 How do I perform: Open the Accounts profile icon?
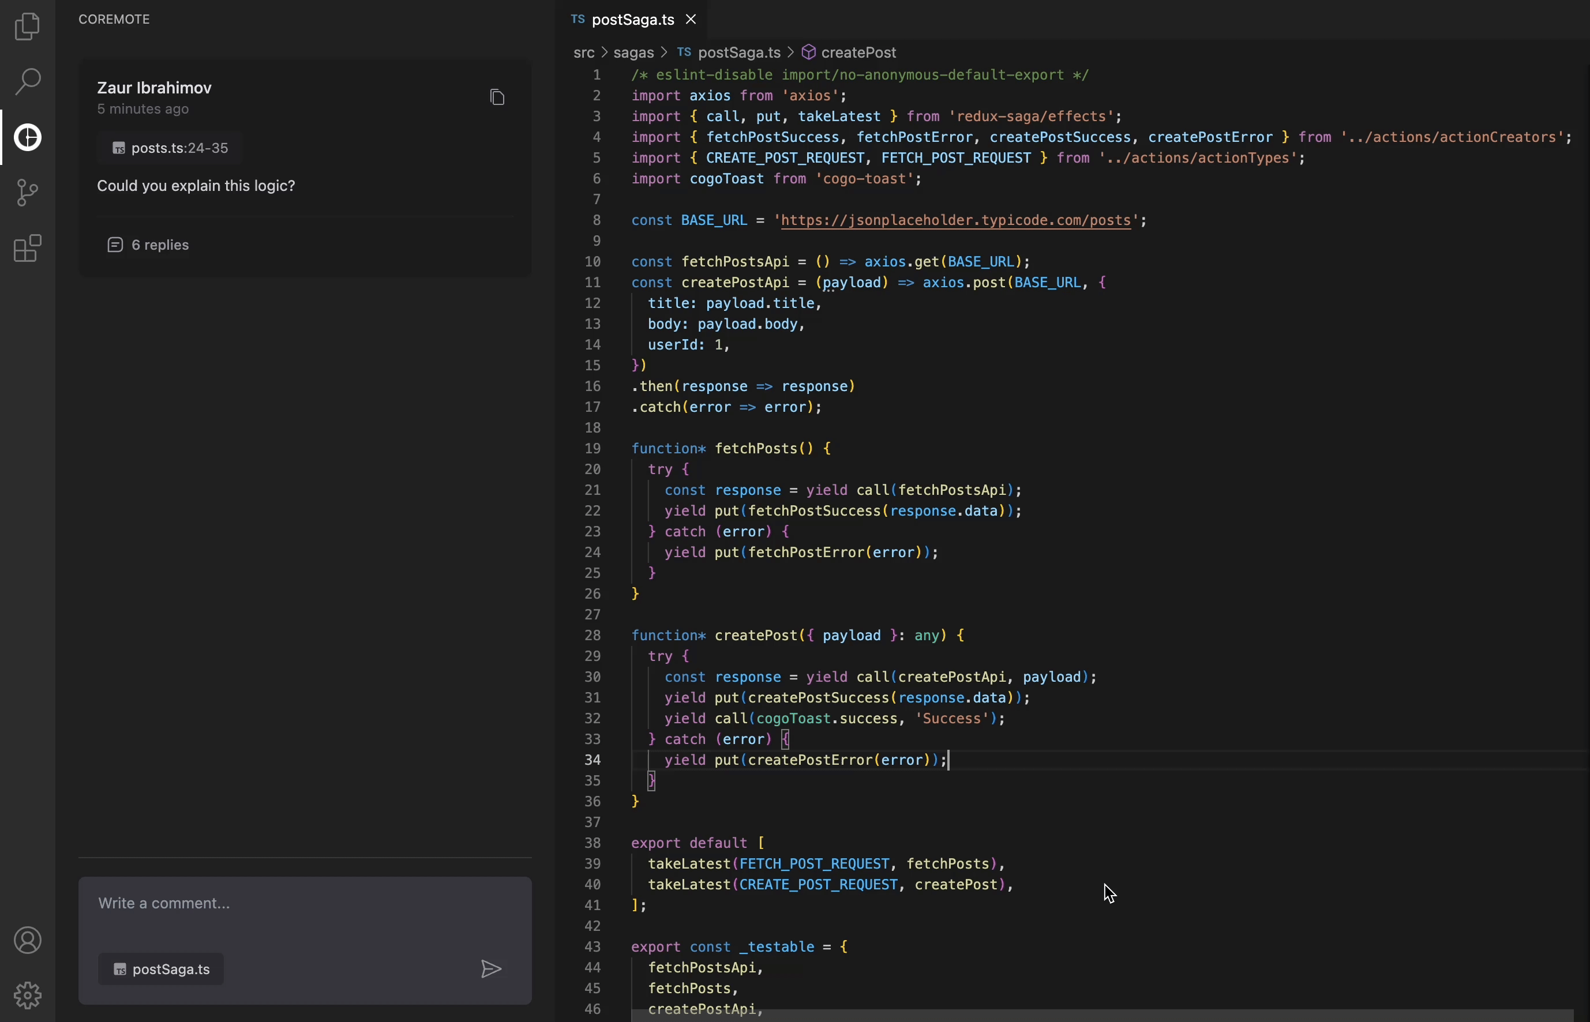27,940
